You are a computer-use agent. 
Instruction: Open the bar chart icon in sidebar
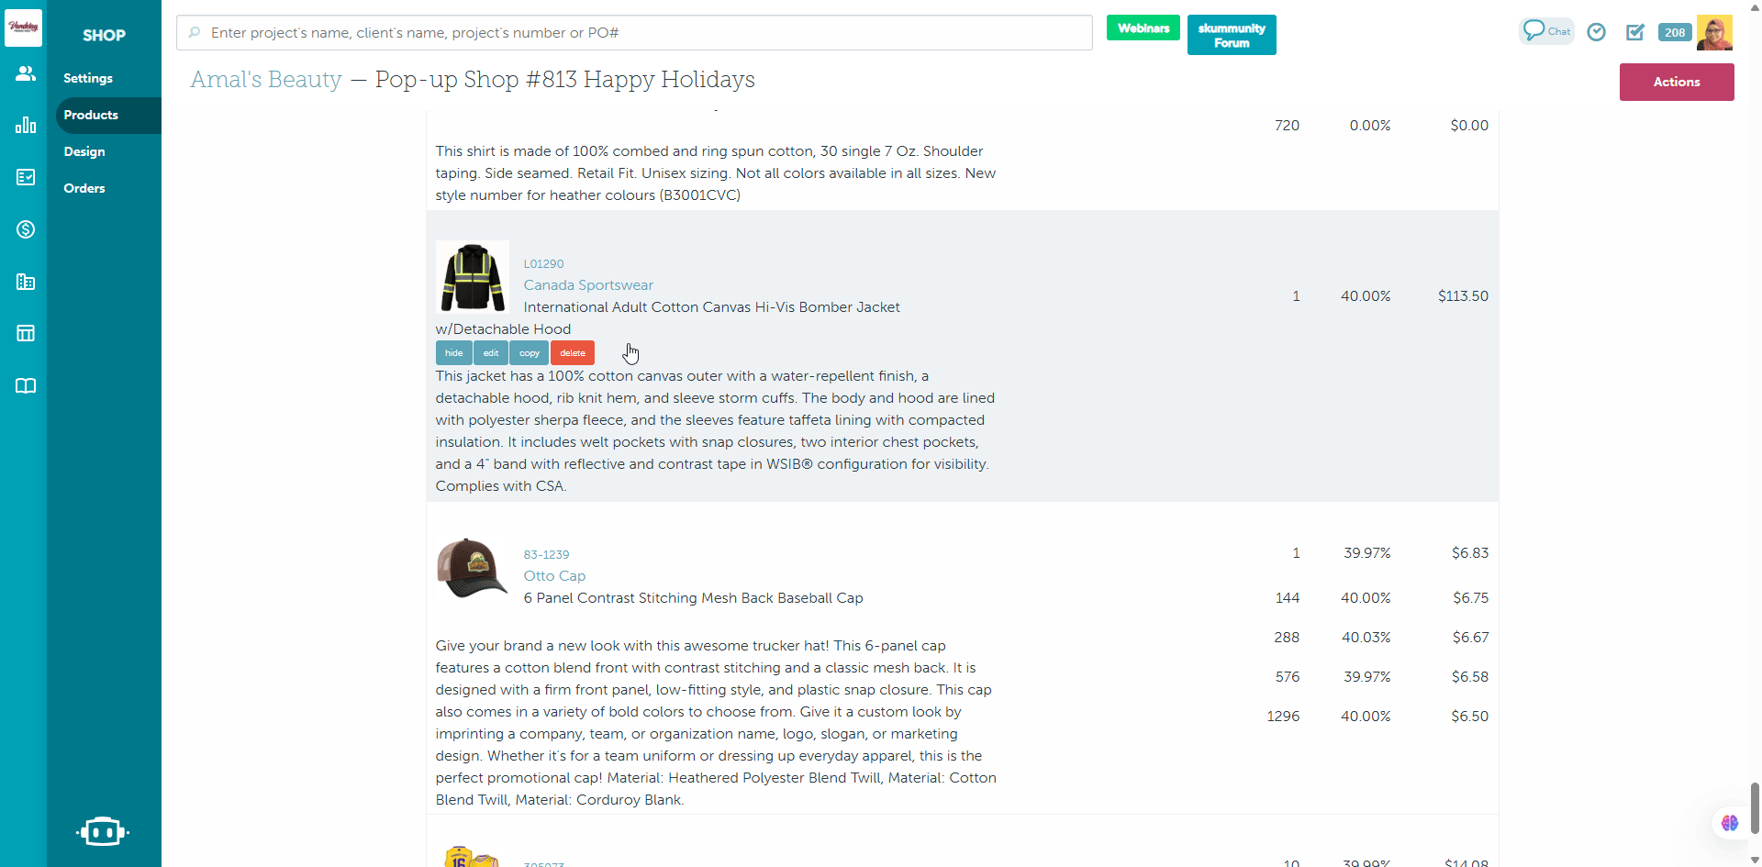coord(25,125)
